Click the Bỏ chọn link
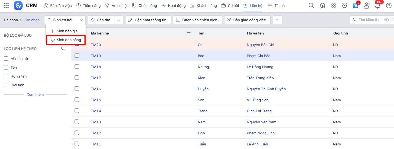The image size is (394, 149). click(33, 20)
